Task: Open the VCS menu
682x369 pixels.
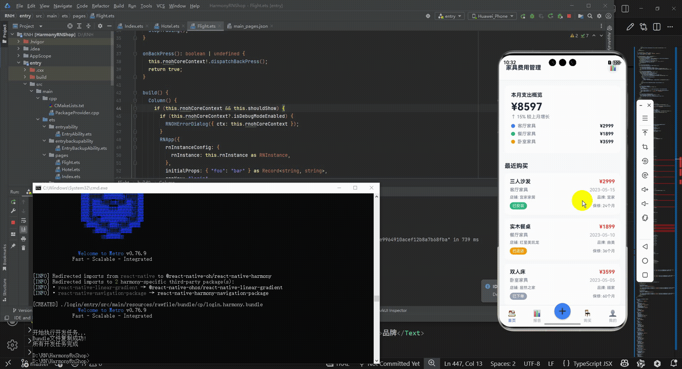Action: point(161,6)
